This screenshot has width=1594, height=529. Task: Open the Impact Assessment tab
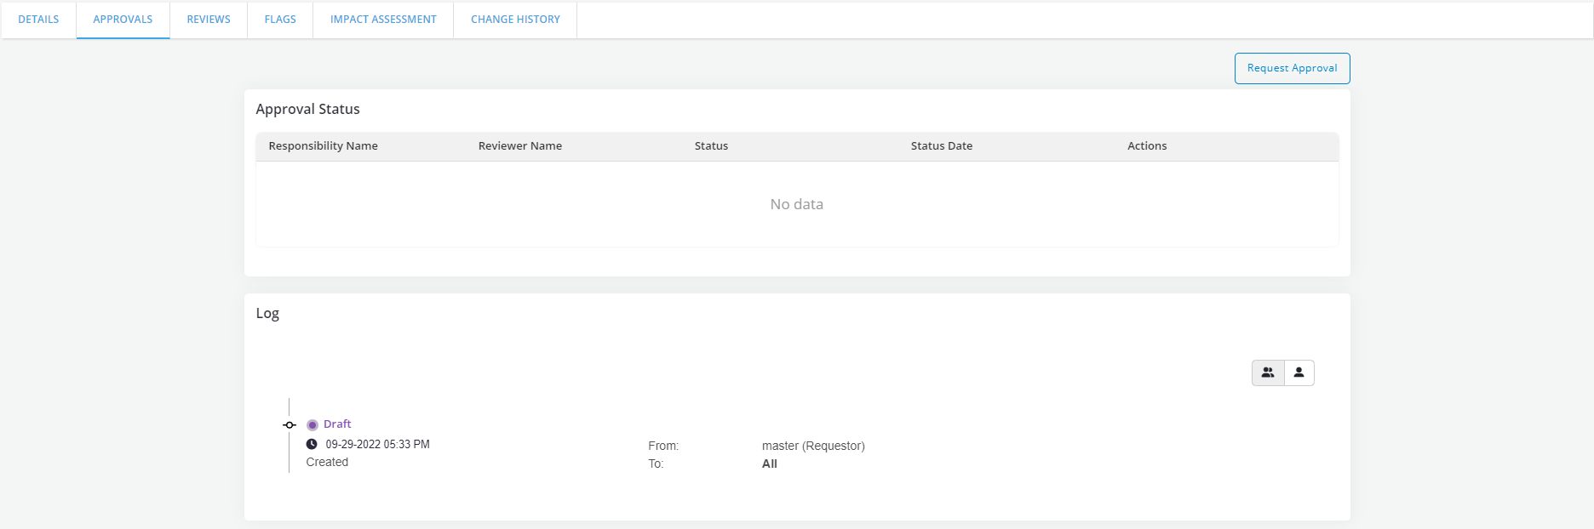383,20
